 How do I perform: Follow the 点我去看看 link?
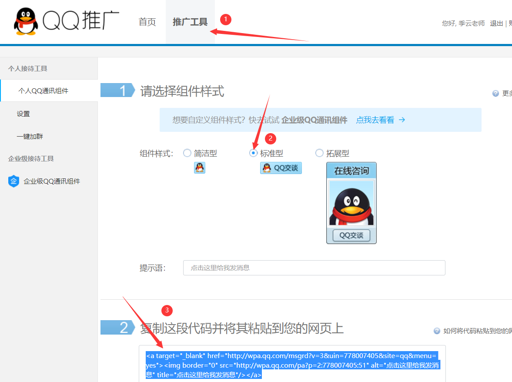point(375,120)
